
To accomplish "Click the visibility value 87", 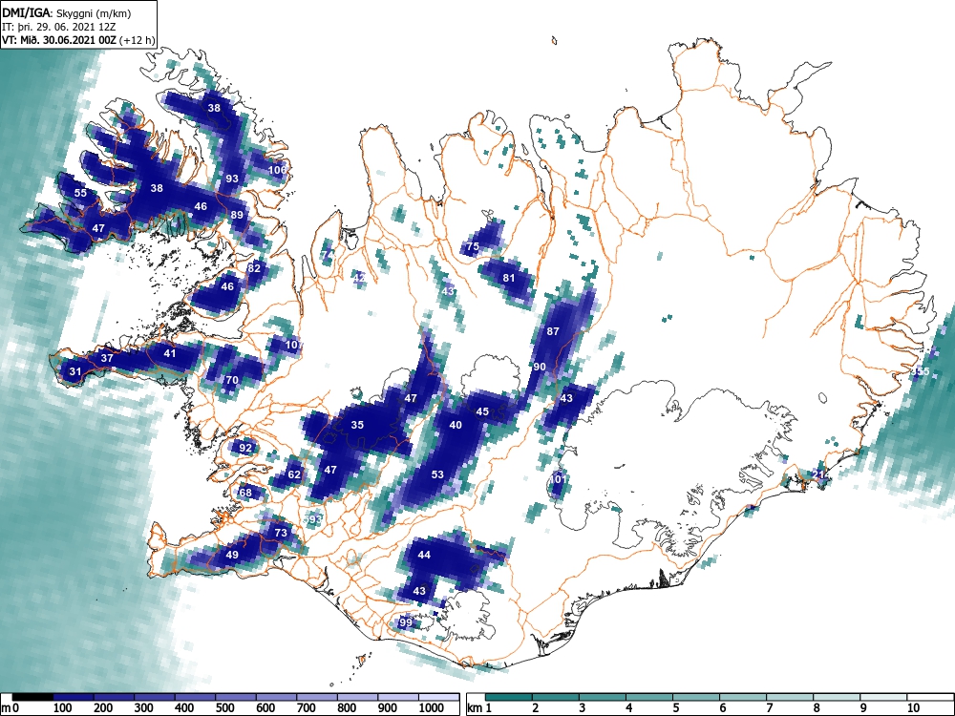I will coord(552,332).
